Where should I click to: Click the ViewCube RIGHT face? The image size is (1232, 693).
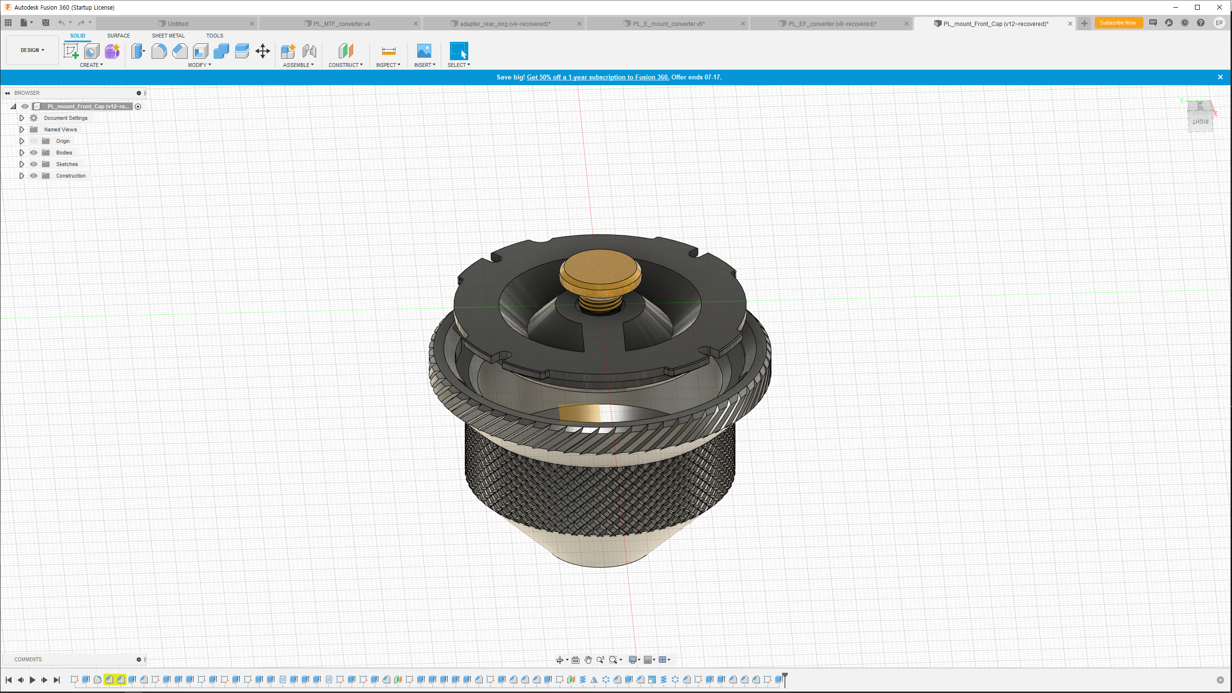[1200, 122]
